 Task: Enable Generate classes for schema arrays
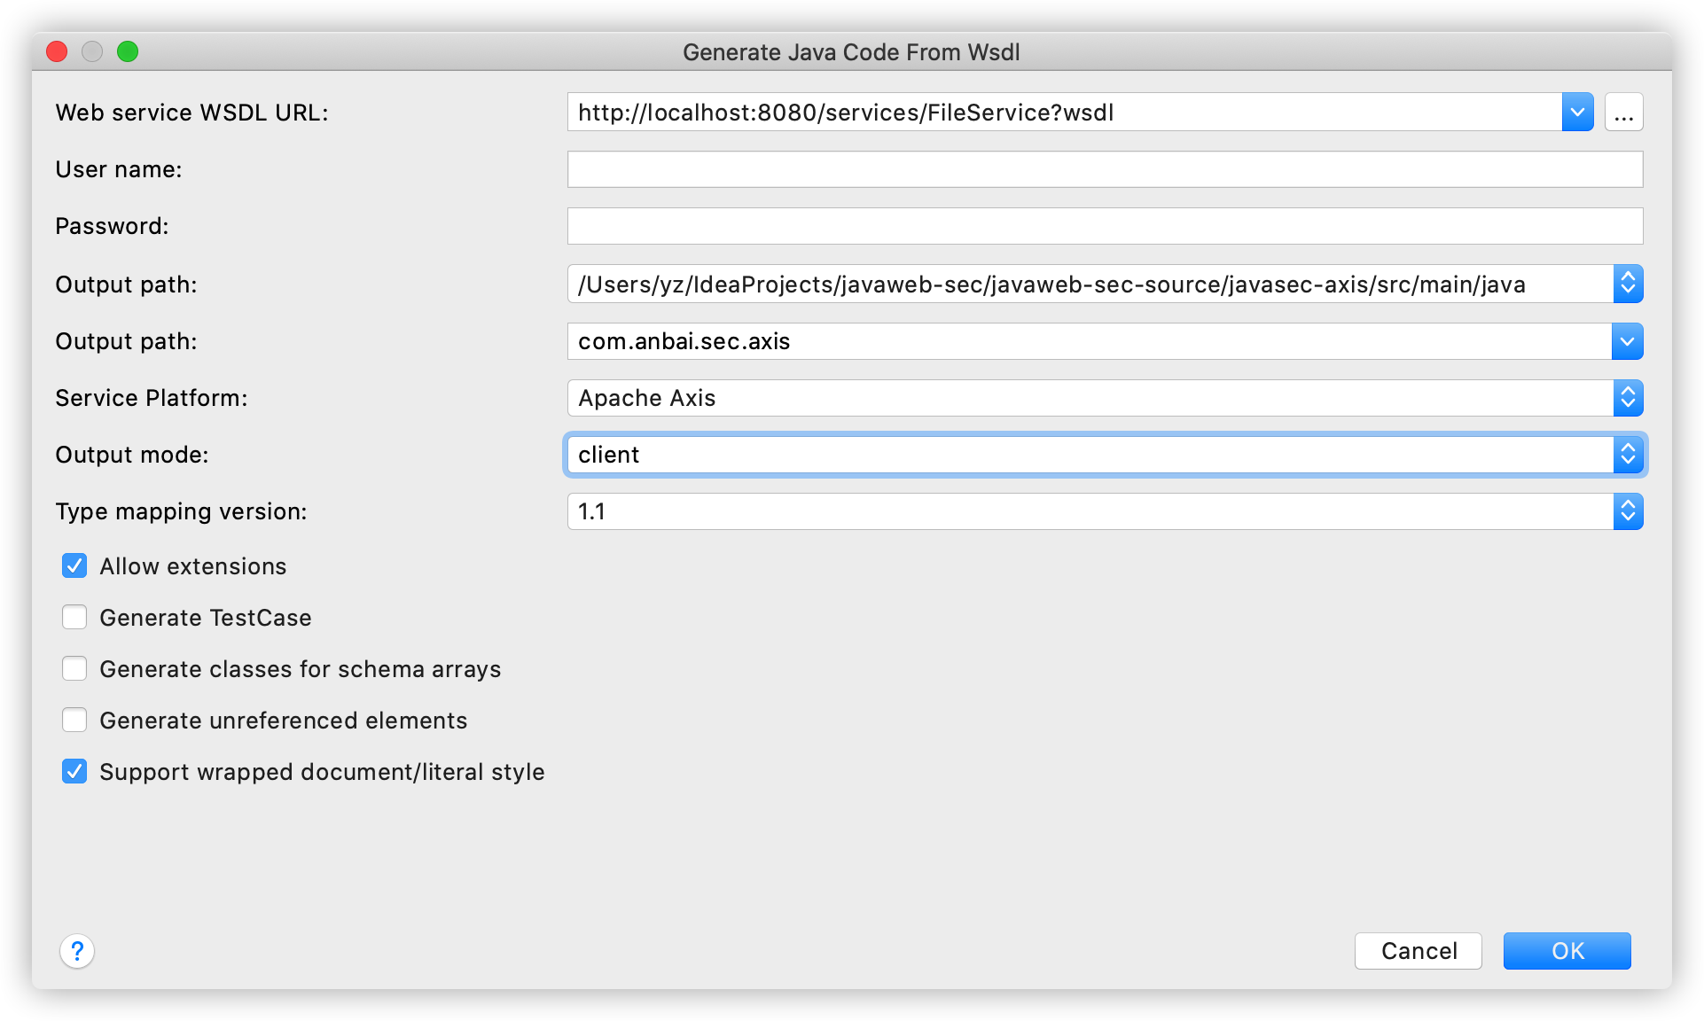[74, 669]
